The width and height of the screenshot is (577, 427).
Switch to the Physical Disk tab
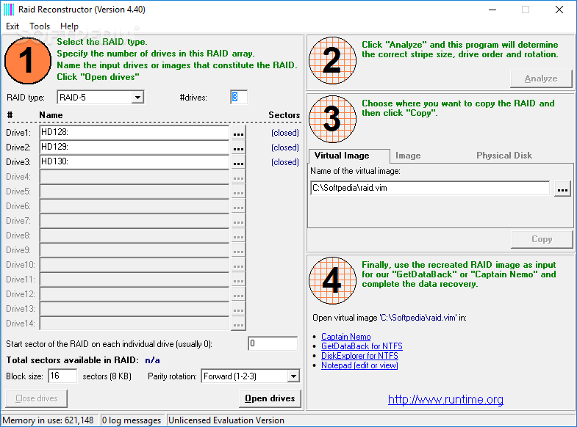tap(504, 156)
